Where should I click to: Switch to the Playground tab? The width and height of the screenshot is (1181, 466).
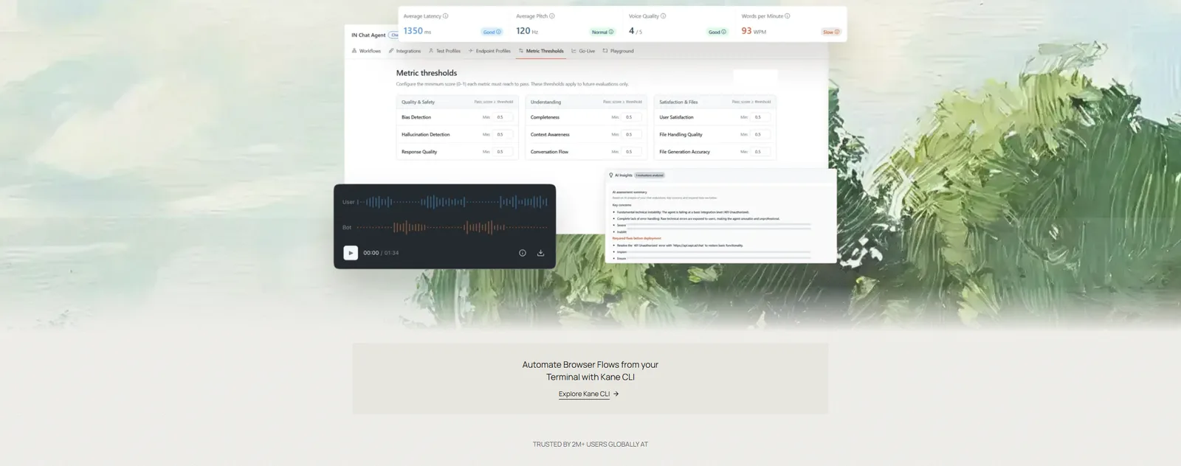coord(618,51)
